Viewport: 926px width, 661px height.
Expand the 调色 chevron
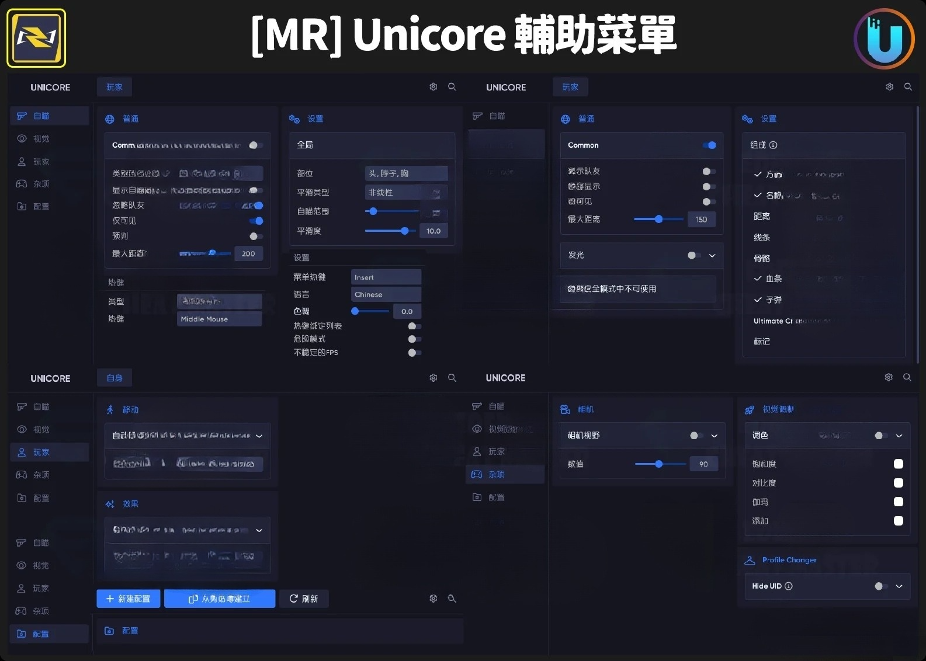(899, 436)
